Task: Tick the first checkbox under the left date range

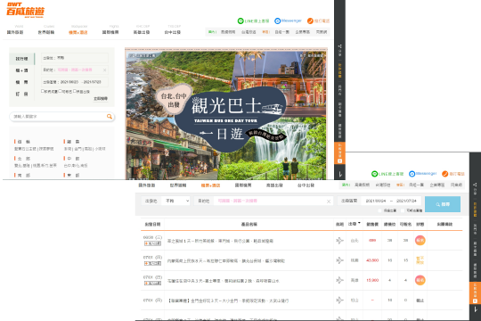Action: (x=43, y=91)
